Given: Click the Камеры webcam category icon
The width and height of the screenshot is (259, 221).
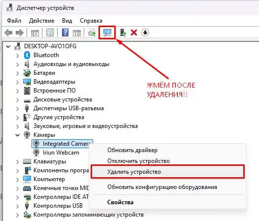Looking at the screenshot, I should tap(27, 135).
